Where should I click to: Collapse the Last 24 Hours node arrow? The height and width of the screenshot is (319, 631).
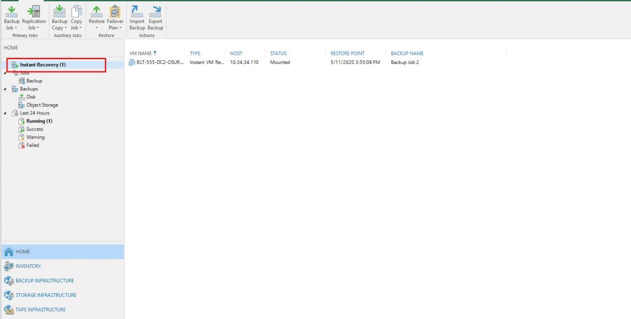5,113
